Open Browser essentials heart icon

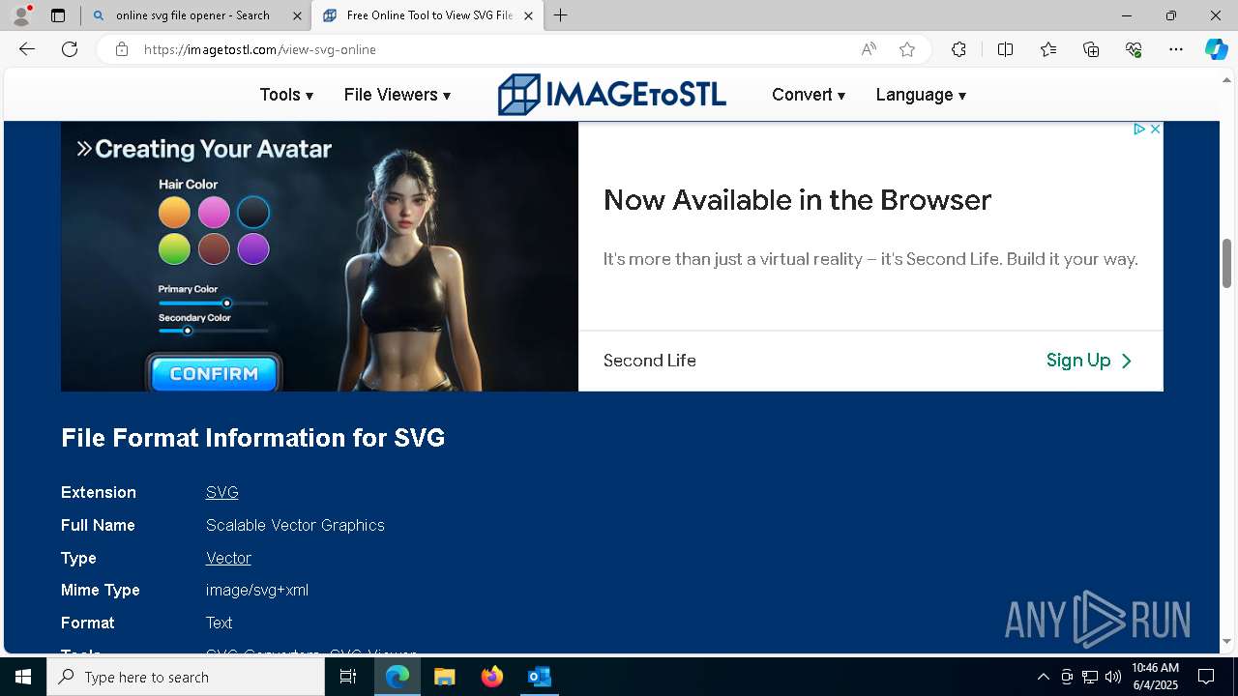tap(1134, 49)
